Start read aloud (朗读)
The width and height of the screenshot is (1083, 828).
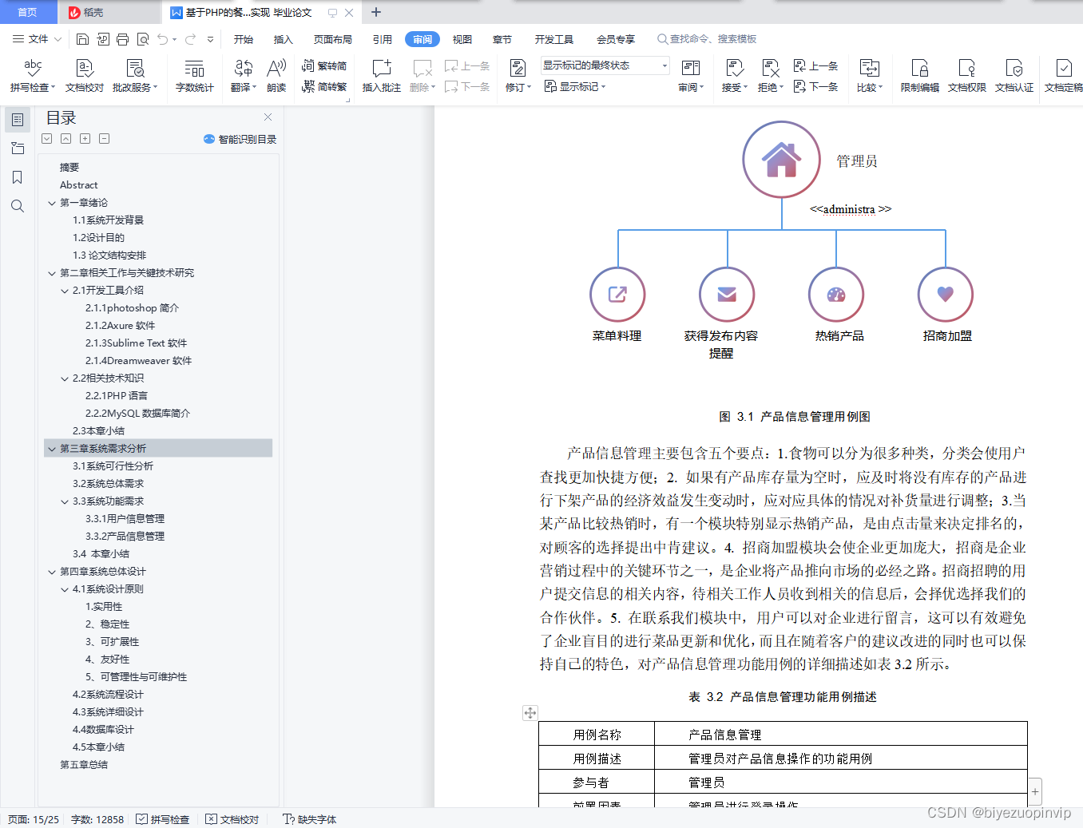(x=276, y=76)
